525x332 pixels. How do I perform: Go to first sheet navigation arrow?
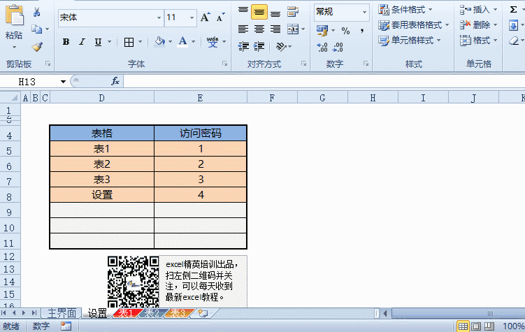pyautogui.click(x=3, y=313)
